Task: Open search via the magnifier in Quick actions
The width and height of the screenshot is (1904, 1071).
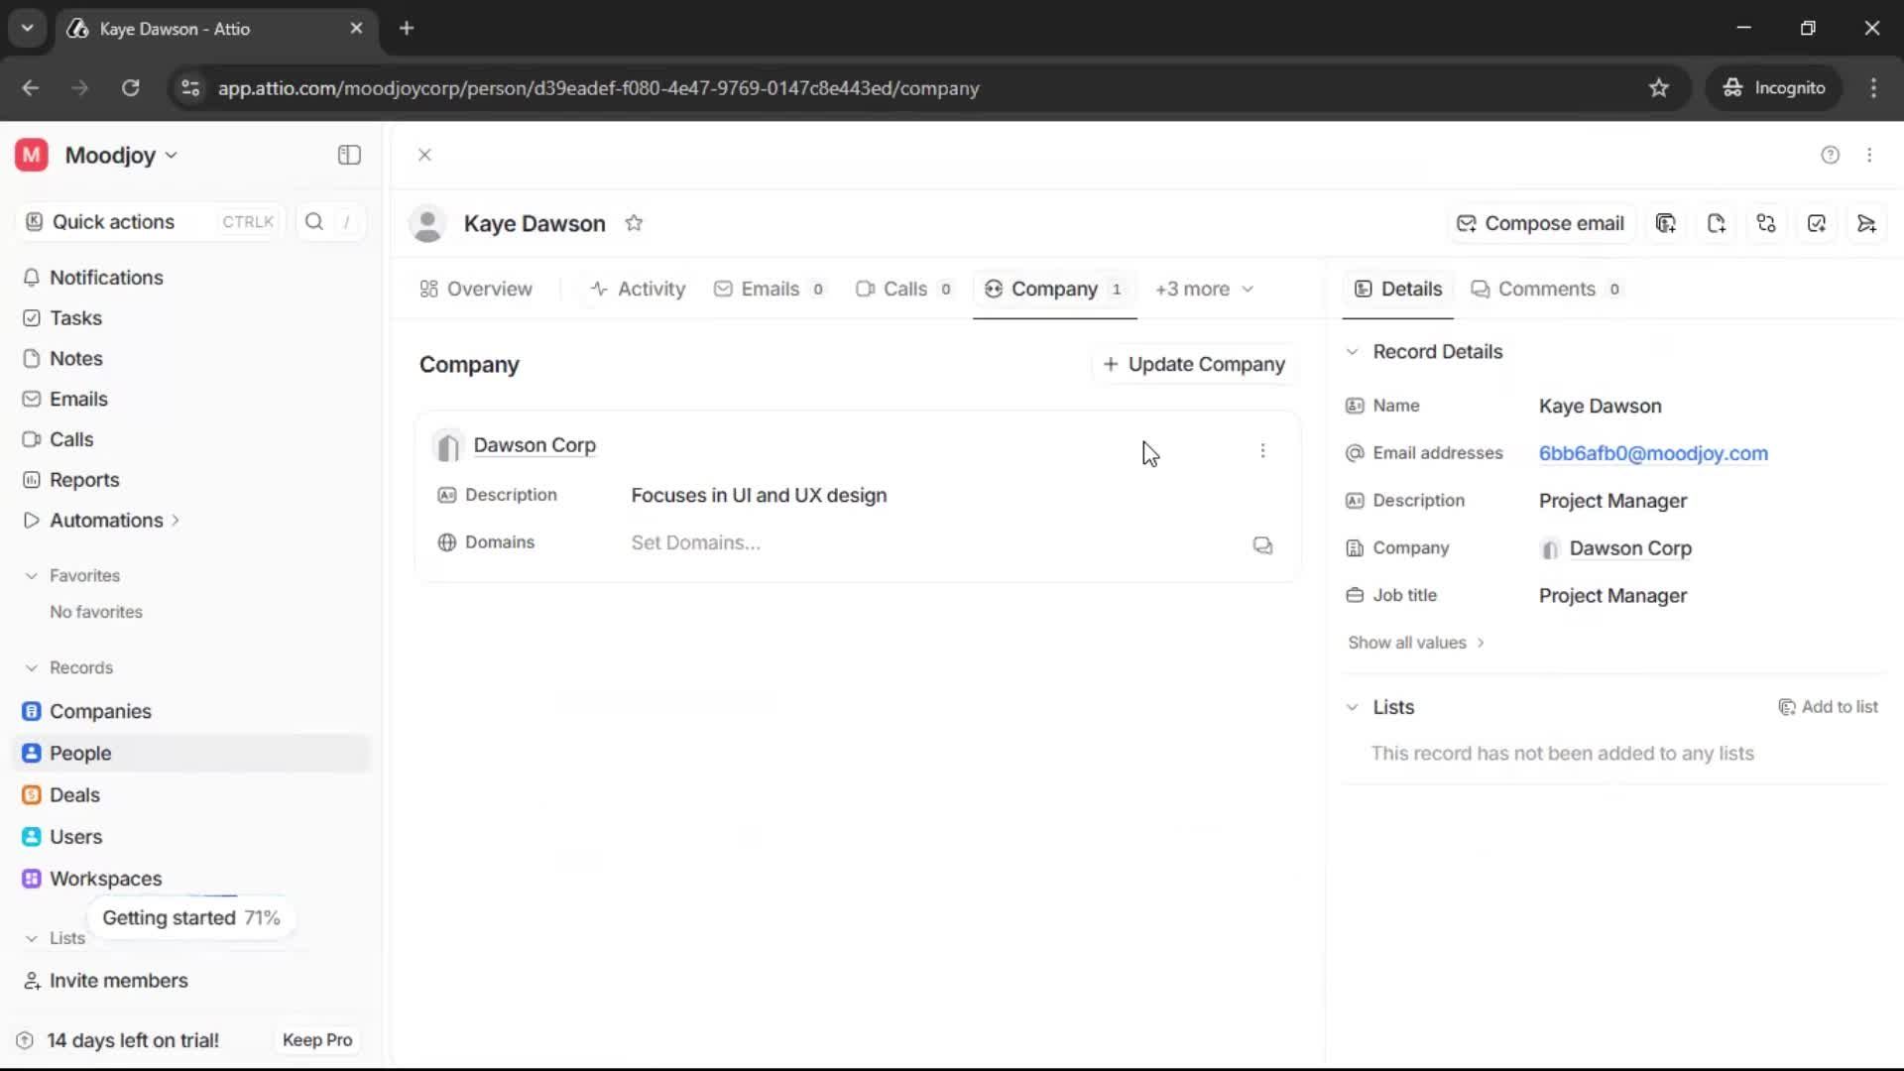Action: point(314,221)
